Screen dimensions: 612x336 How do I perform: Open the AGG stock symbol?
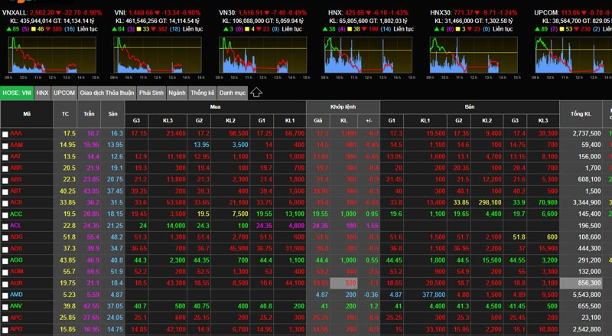[16, 259]
